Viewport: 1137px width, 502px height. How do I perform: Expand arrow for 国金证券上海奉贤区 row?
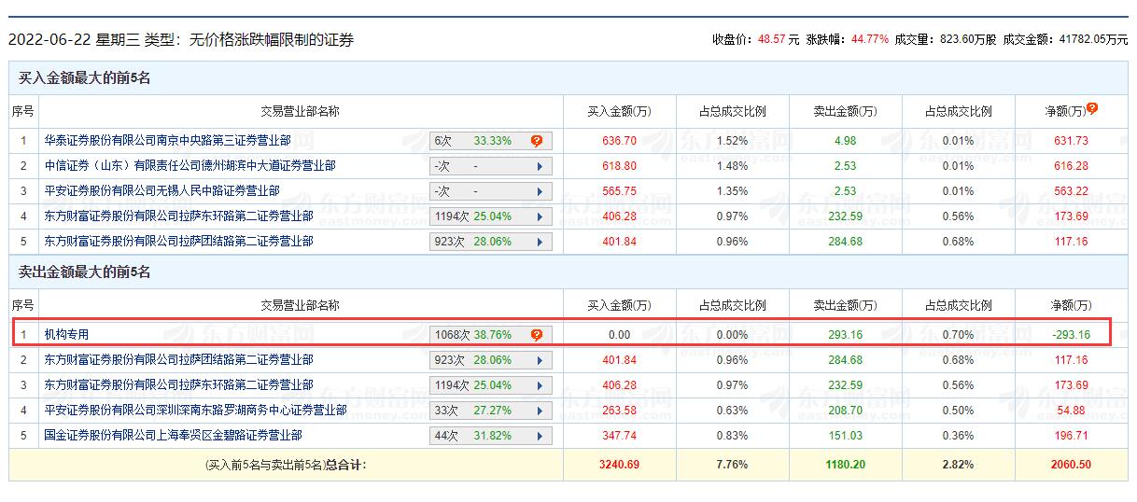click(x=540, y=436)
